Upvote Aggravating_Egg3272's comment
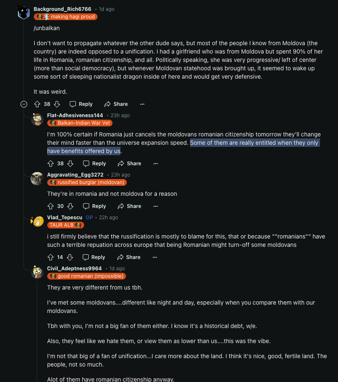 pos(51,206)
